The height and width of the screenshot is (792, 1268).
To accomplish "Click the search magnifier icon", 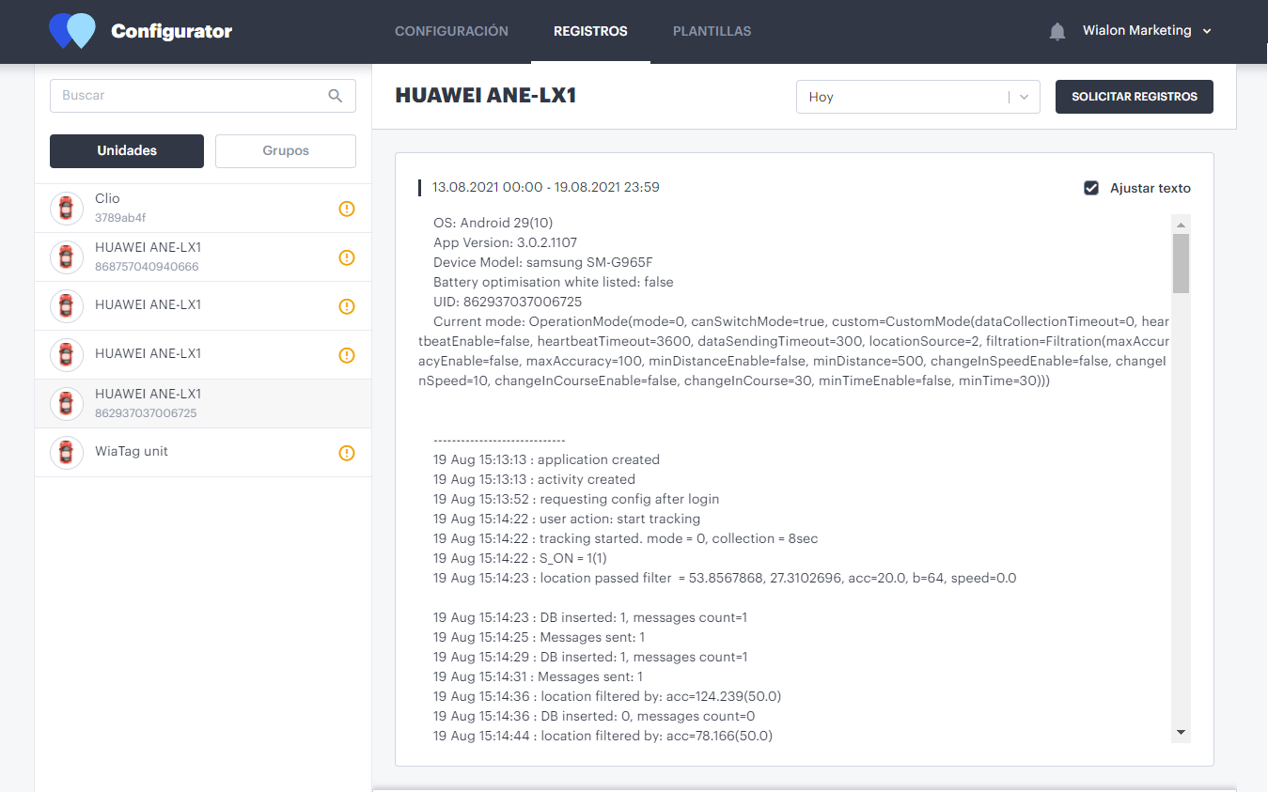I will pyautogui.click(x=336, y=96).
